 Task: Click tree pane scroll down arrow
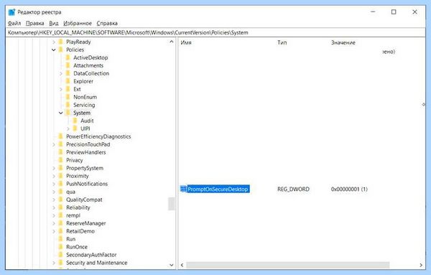click(172, 265)
